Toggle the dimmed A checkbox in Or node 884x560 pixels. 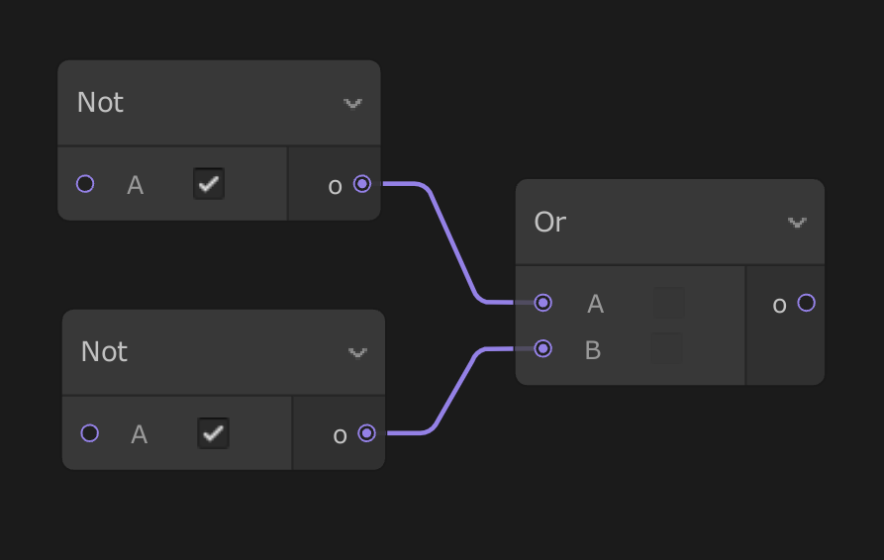coord(669,303)
